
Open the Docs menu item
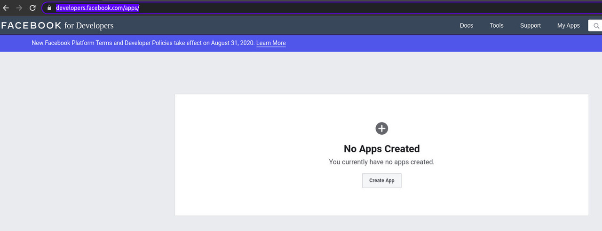(466, 25)
